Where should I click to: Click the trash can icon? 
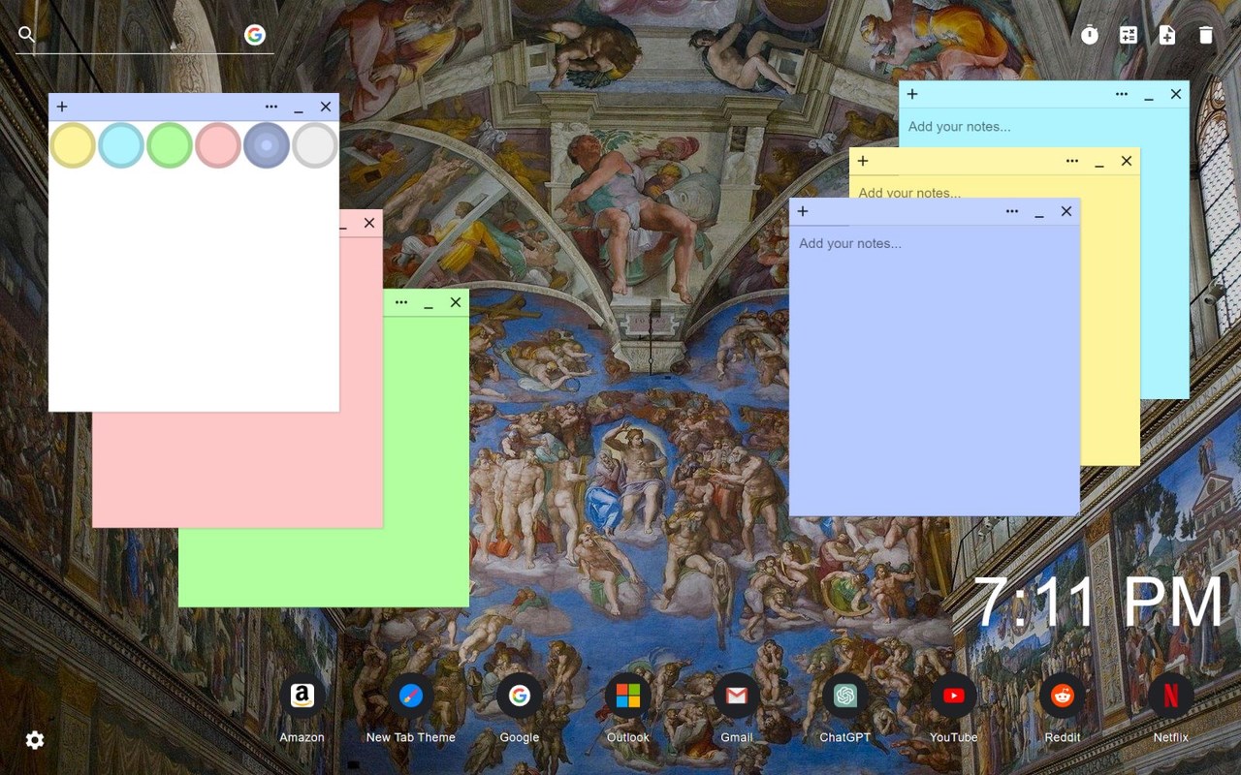click(x=1206, y=35)
